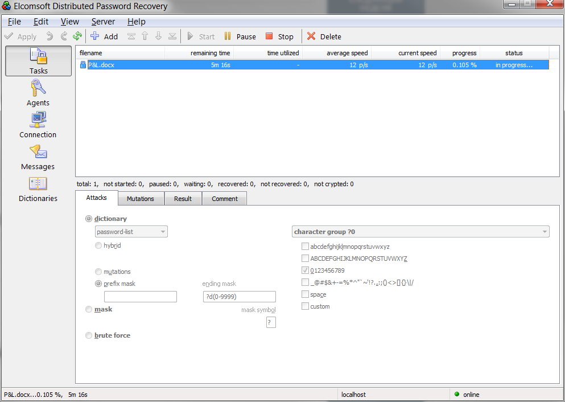Click the red Stop icon
The width and height of the screenshot is (565, 402).
coord(269,36)
